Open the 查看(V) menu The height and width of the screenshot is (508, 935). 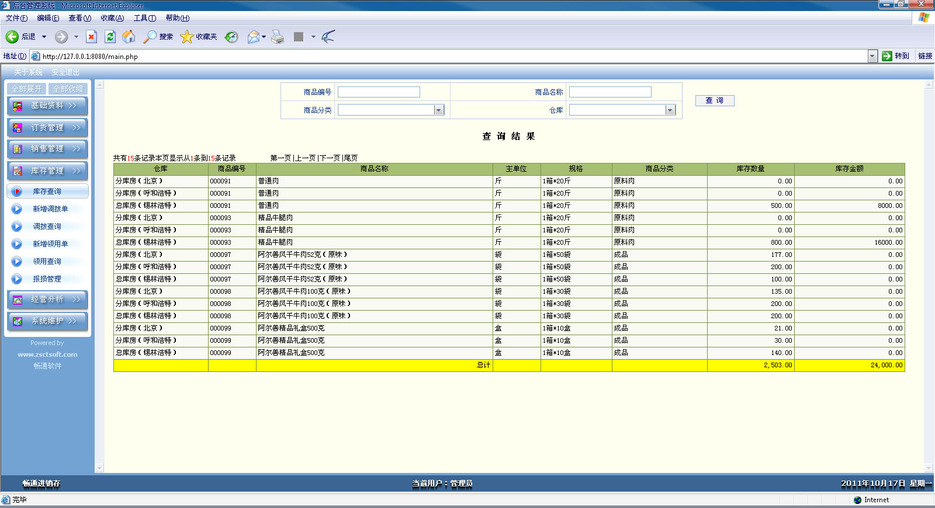[x=80, y=18]
